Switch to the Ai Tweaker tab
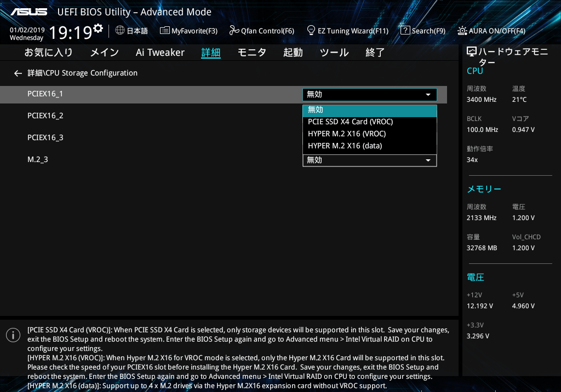The height and width of the screenshot is (392, 561). tap(160, 53)
